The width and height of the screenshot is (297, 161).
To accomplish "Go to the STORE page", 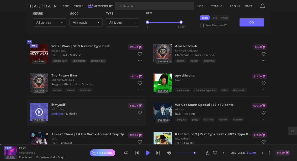I will [x=78, y=6].
